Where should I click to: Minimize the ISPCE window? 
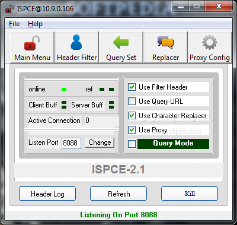(181, 7)
